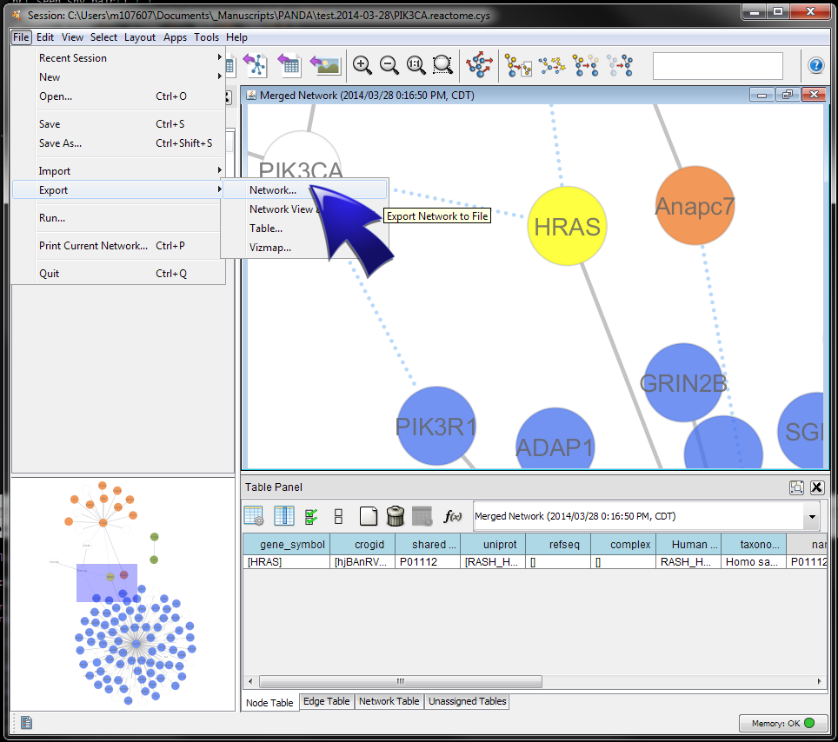Zoom to fit selected region icon

(442, 65)
